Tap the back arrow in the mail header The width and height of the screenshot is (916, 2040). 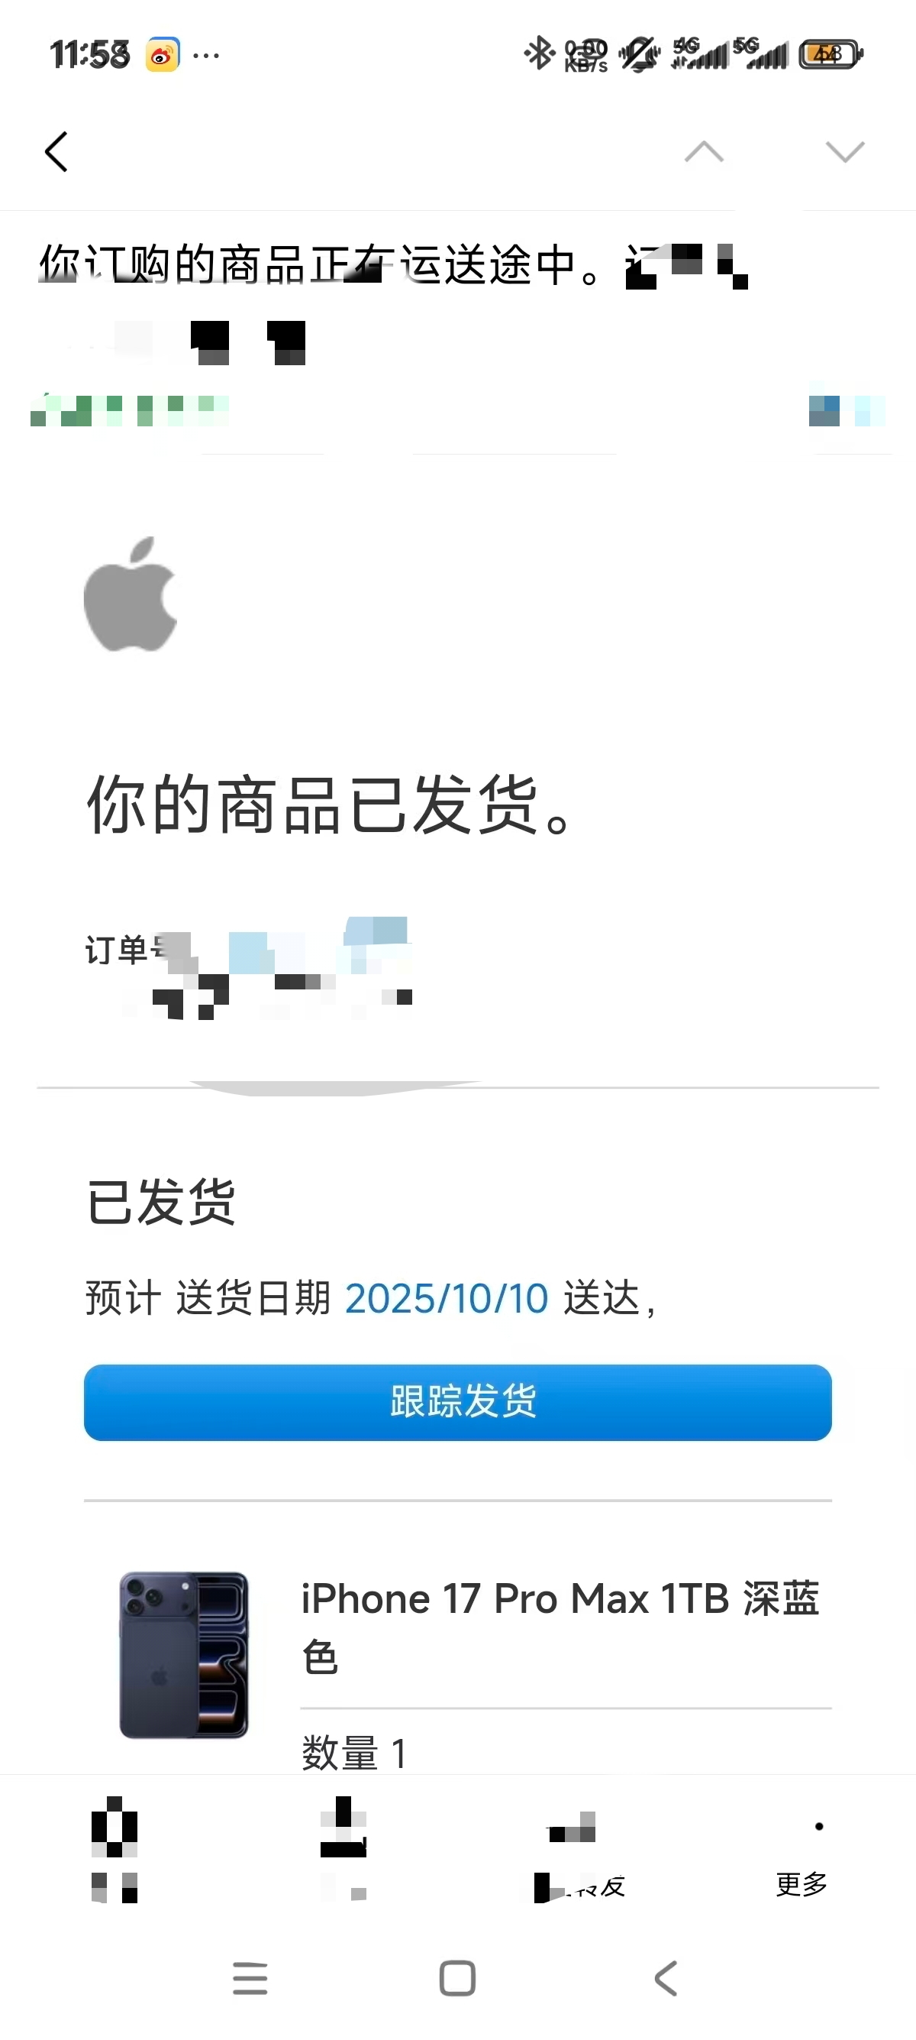pos(56,151)
